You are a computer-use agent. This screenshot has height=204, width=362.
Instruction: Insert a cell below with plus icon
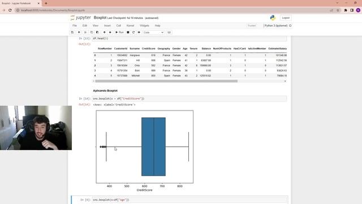click(79, 32)
